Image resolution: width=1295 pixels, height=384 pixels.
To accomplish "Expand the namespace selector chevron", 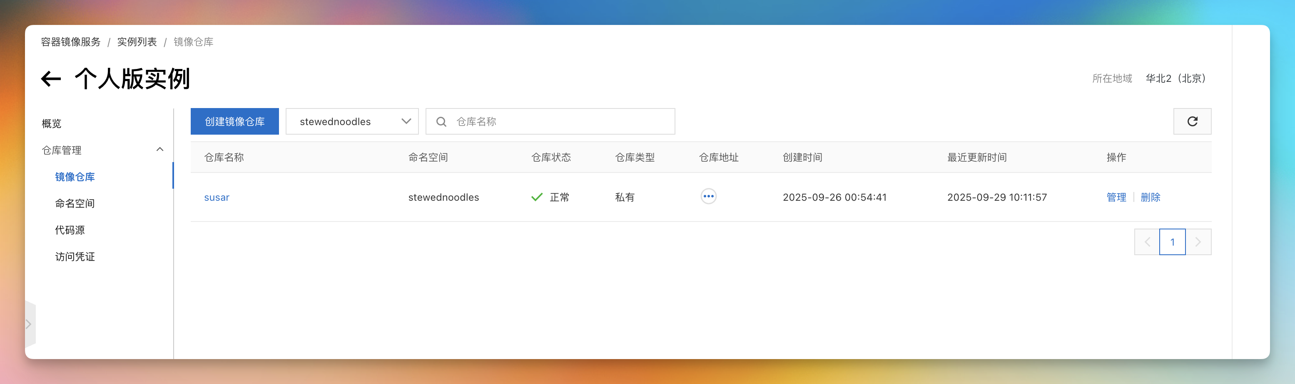I will point(406,121).
